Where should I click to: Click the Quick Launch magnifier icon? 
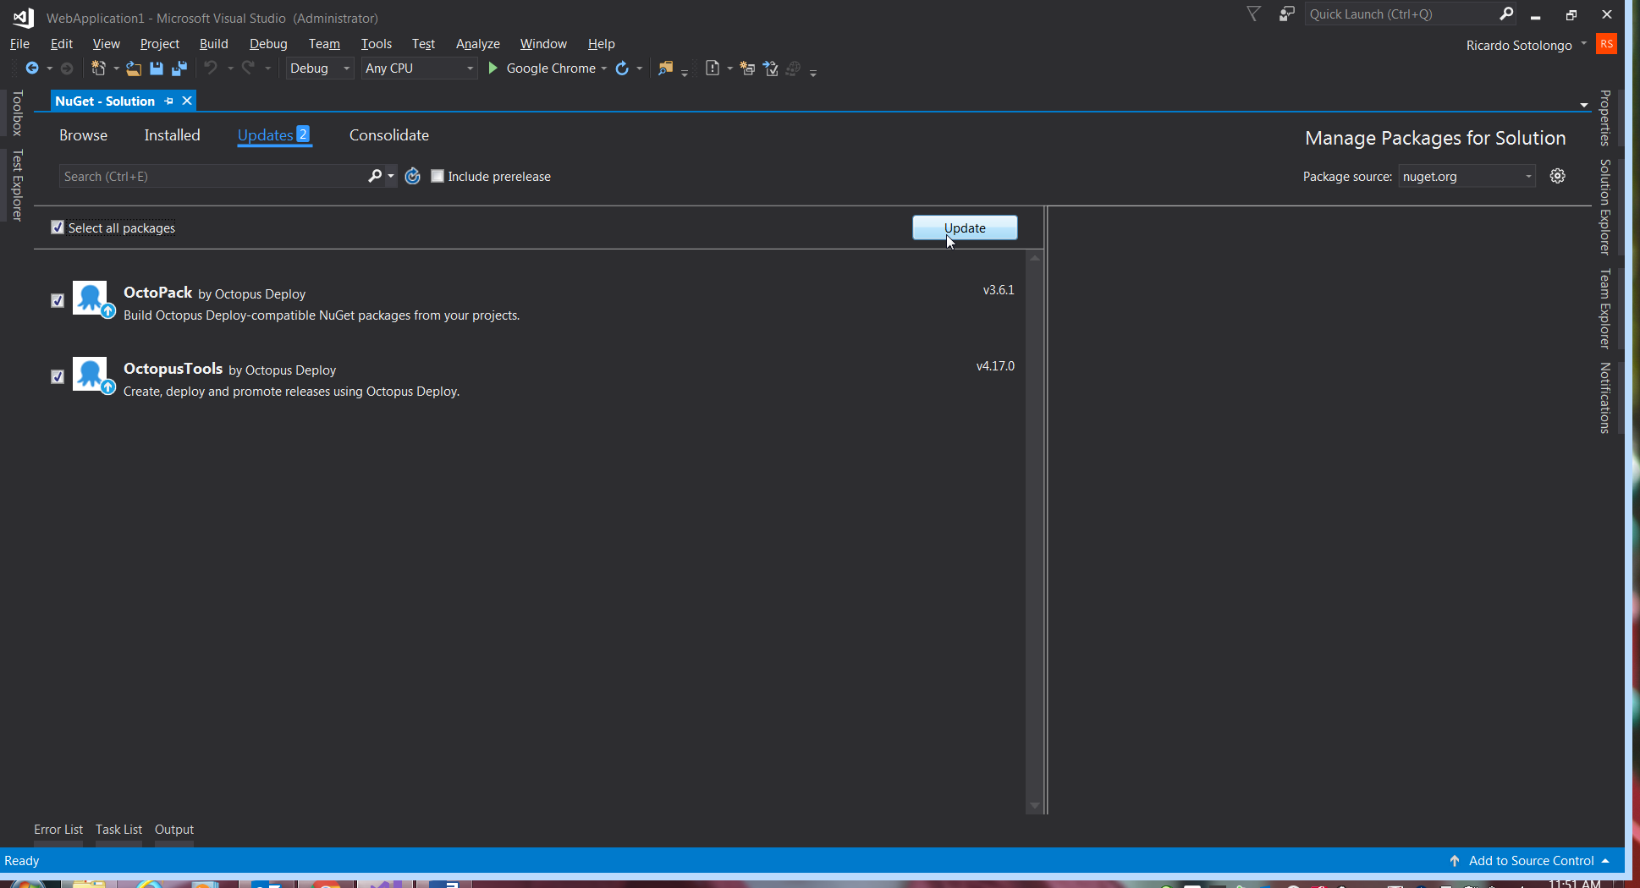point(1506,14)
